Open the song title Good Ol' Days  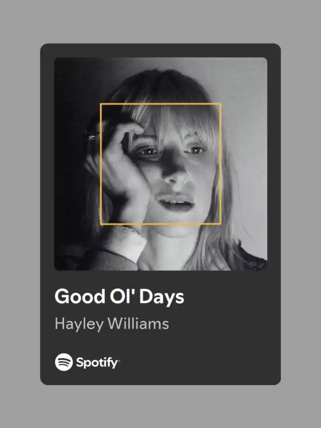click(119, 297)
